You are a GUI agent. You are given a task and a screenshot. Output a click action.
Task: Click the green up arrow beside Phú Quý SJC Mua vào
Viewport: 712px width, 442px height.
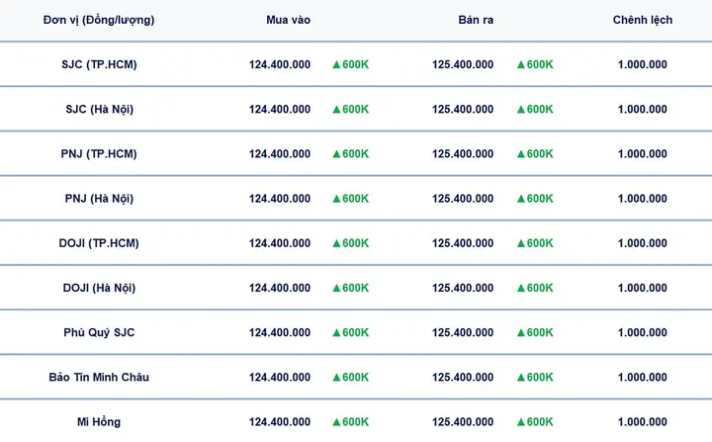(x=336, y=332)
